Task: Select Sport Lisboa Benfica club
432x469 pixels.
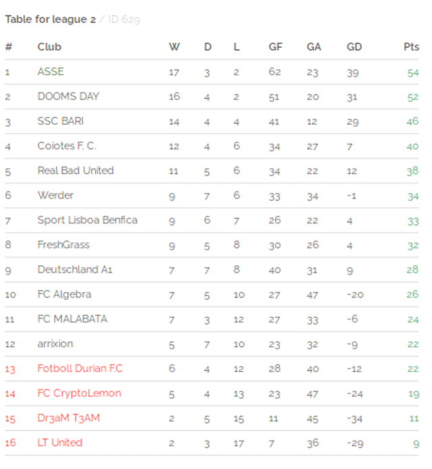Action: 87,220
